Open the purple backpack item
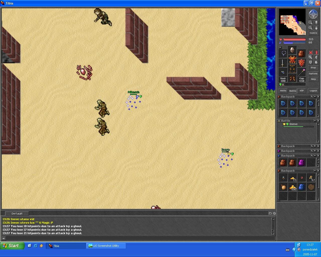Image resolution: width=321 pixels, height=257 pixels. pyautogui.click(x=302, y=163)
